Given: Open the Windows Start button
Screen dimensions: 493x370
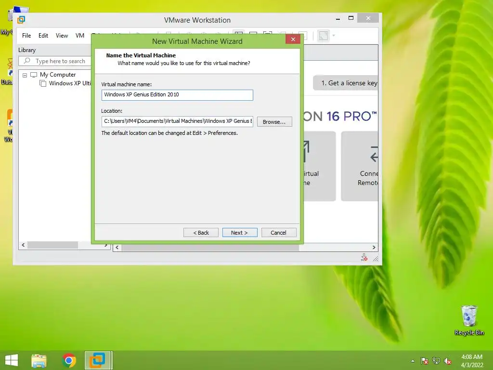Looking at the screenshot, I should [12, 360].
